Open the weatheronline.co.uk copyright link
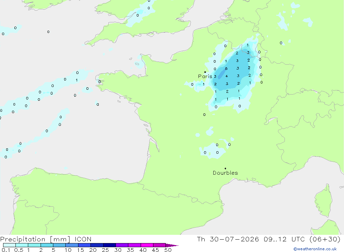The width and height of the screenshot is (344, 252). [x=315, y=249]
